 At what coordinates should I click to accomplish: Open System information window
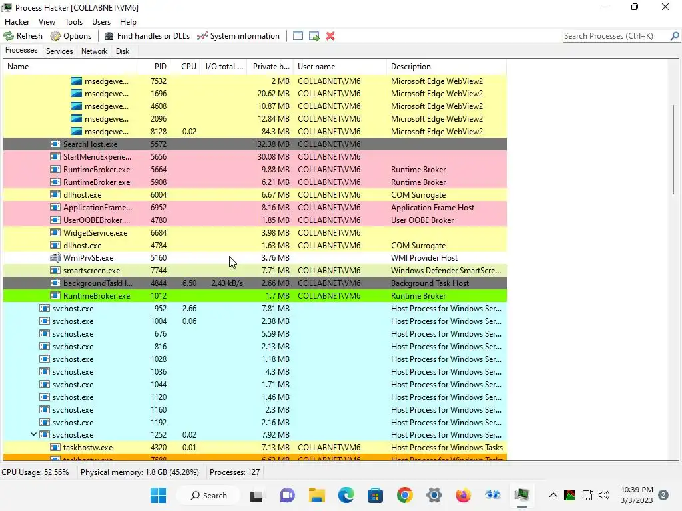238,36
